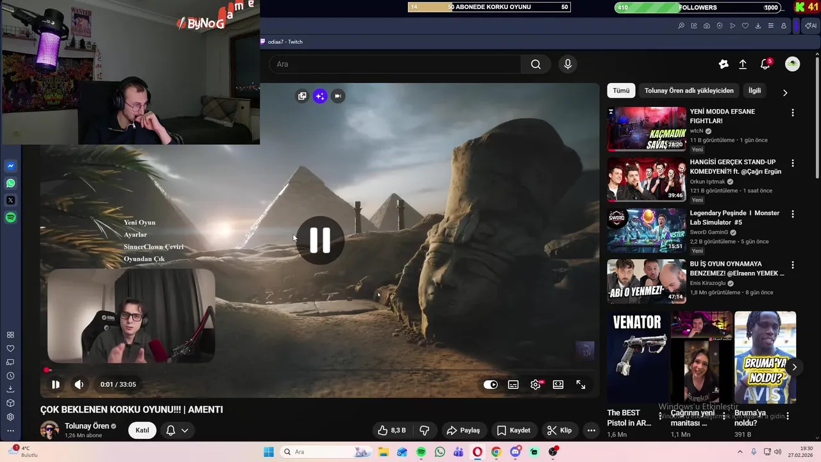The width and height of the screenshot is (821, 462).
Task: Click the heart bookmark icon in address bar
Action: 745,26
